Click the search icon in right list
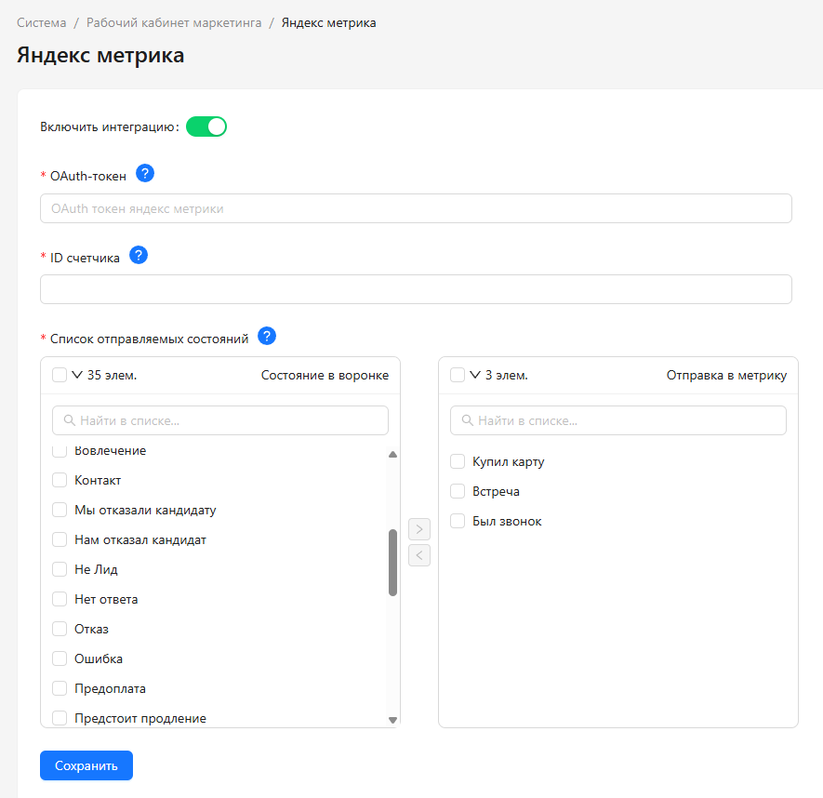823x798 pixels. click(x=467, y=420)
